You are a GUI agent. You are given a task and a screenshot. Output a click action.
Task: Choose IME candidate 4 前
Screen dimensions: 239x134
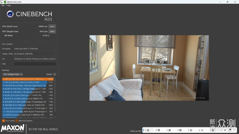click(179, 130)
